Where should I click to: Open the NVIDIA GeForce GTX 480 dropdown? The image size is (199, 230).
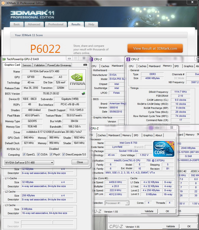29,163
